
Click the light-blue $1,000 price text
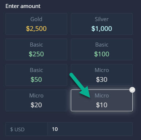point(102,29)
